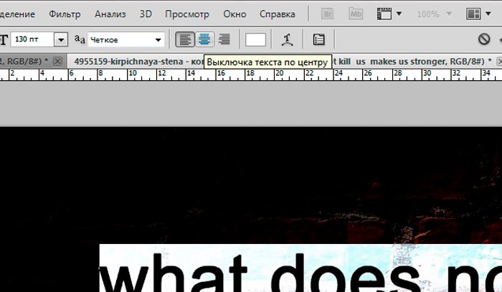Click into the 130 пт font size field
This screenshot has width=502, height=292.
point(31,40)
